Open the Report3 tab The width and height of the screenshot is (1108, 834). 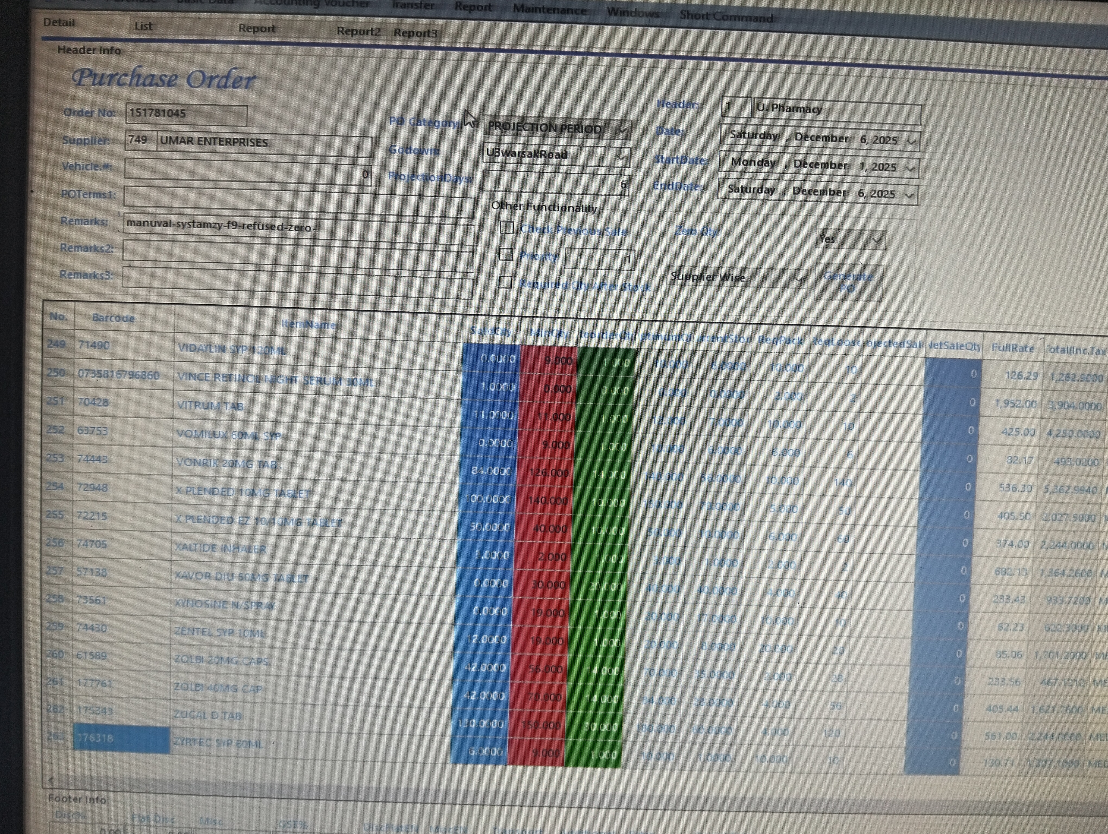pyautogui.click(x=415, y=33)
